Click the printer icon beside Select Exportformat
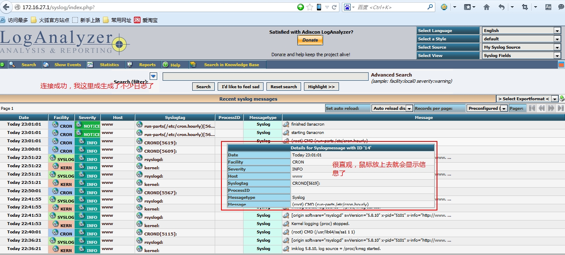Viewport: 565px width, 255px height. (x=562, y=99)
